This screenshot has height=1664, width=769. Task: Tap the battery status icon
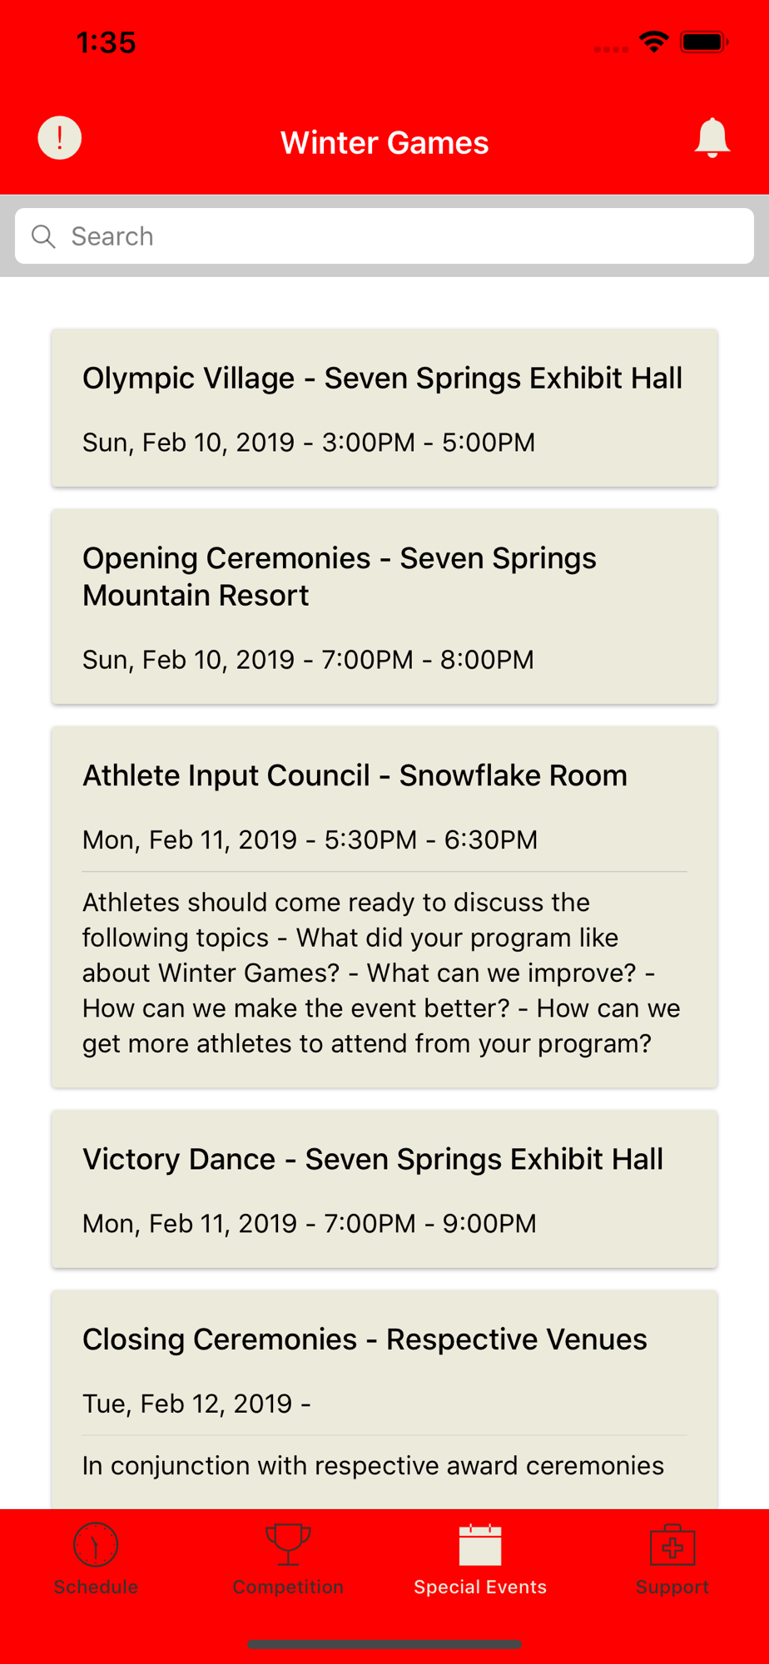pyautogui.click(x=704, y=42)
